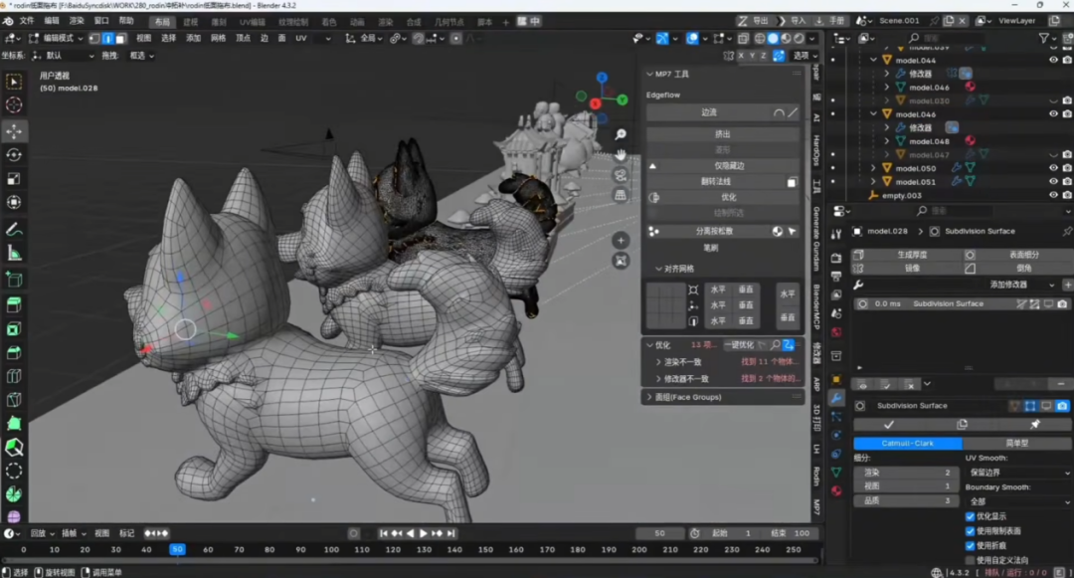This screenshot has height=578, width=1074.
Task: Open the 编辑模式 mode dropdown
Action: 56,39
